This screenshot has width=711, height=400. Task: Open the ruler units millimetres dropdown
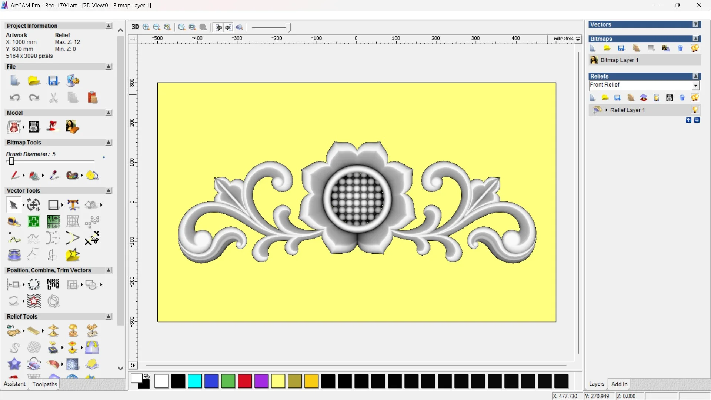pyautogui.click(x=578, y=39)
